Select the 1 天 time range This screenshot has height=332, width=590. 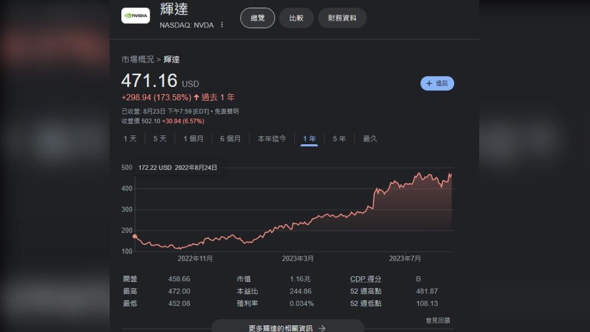(x=130, y=139)
